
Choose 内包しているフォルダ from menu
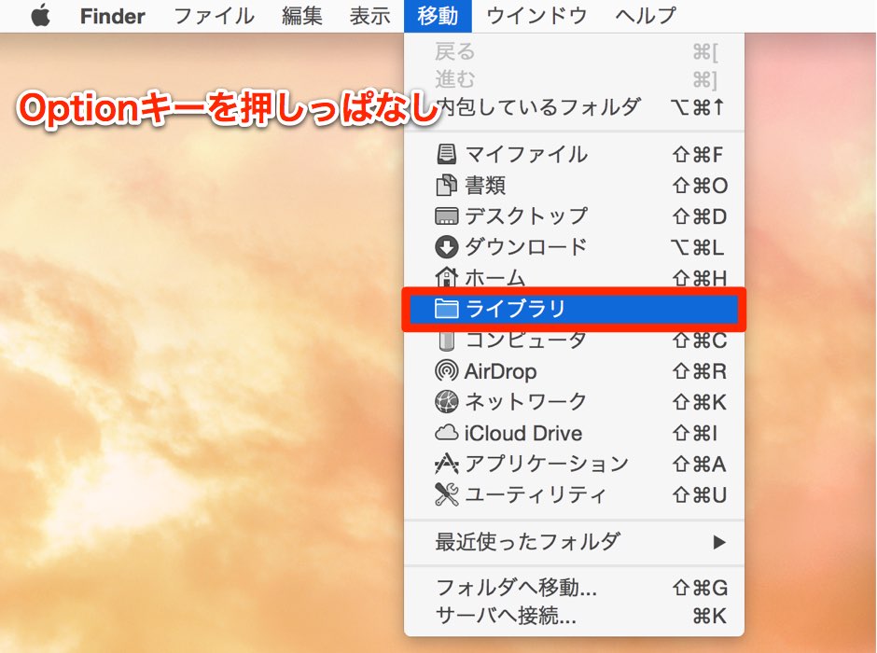(574, 106)
